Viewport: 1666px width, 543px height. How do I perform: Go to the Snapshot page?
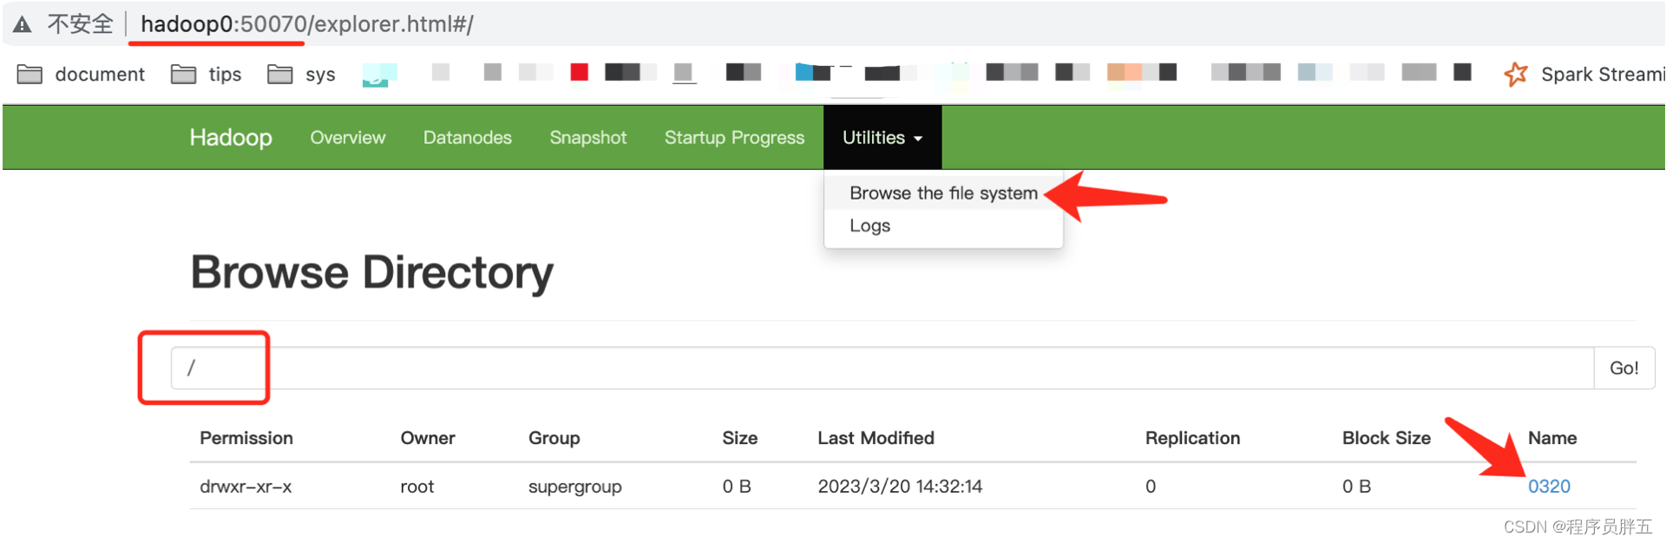(x=588, y=137)
